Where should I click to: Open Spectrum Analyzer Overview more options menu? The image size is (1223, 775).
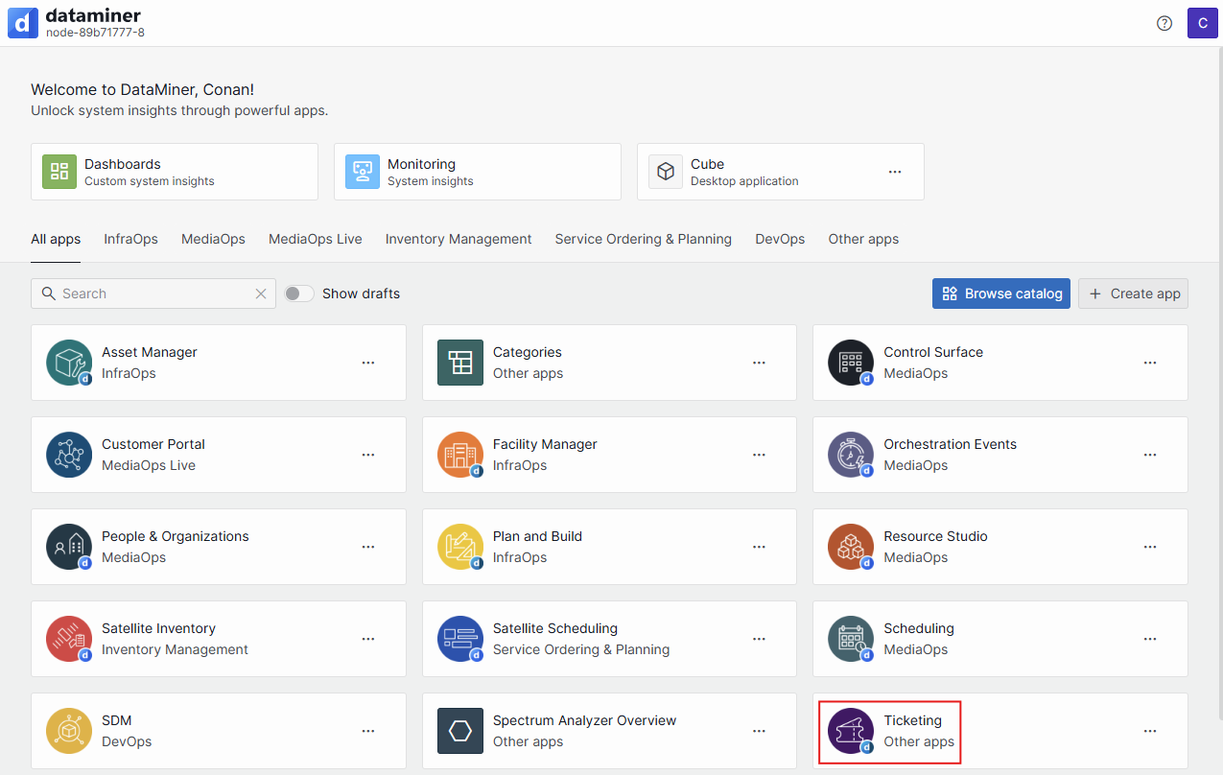(x=759, y=731)
